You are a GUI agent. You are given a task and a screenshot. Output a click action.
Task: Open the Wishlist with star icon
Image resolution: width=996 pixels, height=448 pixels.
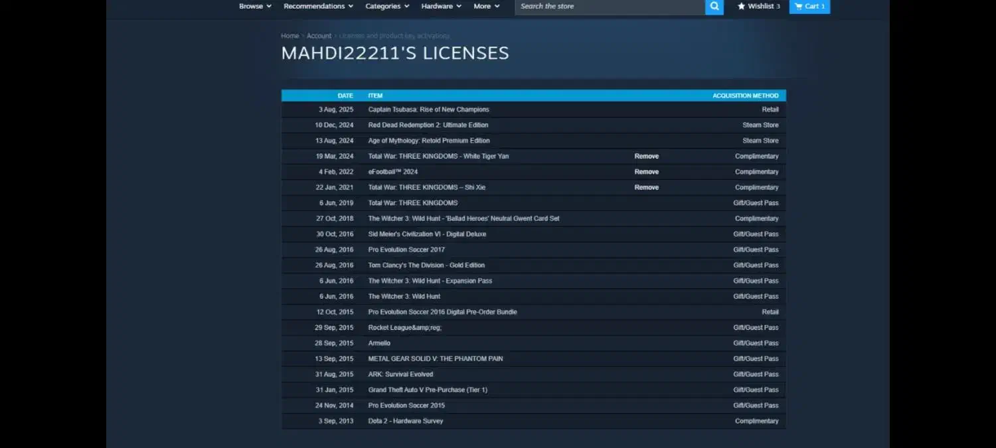[758, 7]
